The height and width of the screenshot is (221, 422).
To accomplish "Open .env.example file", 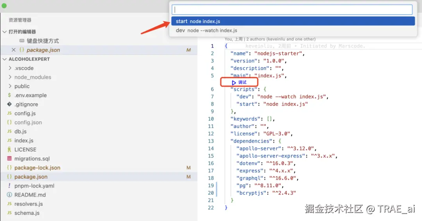I will click(x=30, y=95).
